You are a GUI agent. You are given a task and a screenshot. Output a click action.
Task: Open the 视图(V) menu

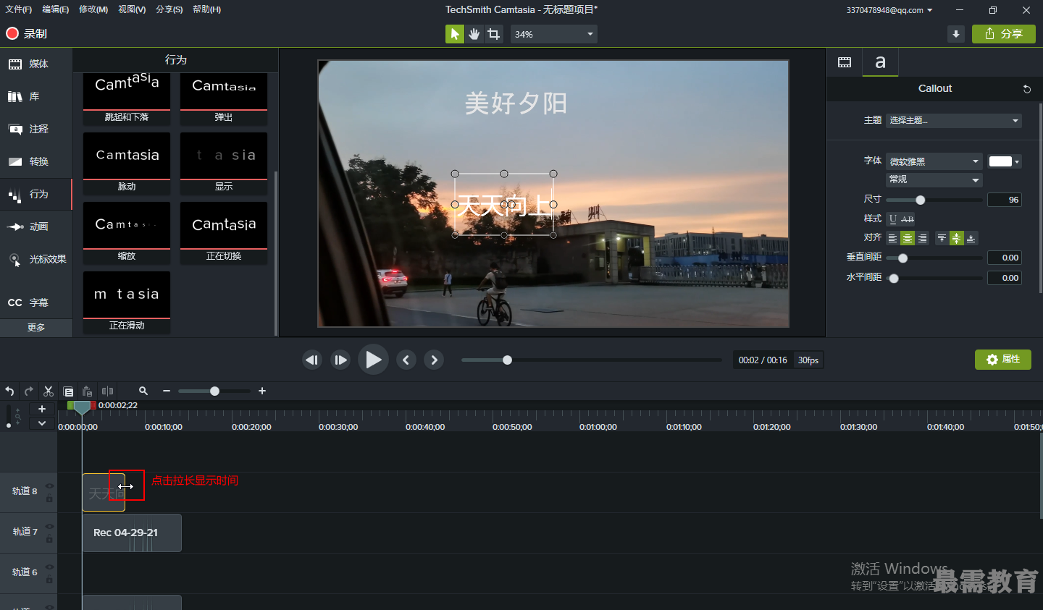point(132,9)
